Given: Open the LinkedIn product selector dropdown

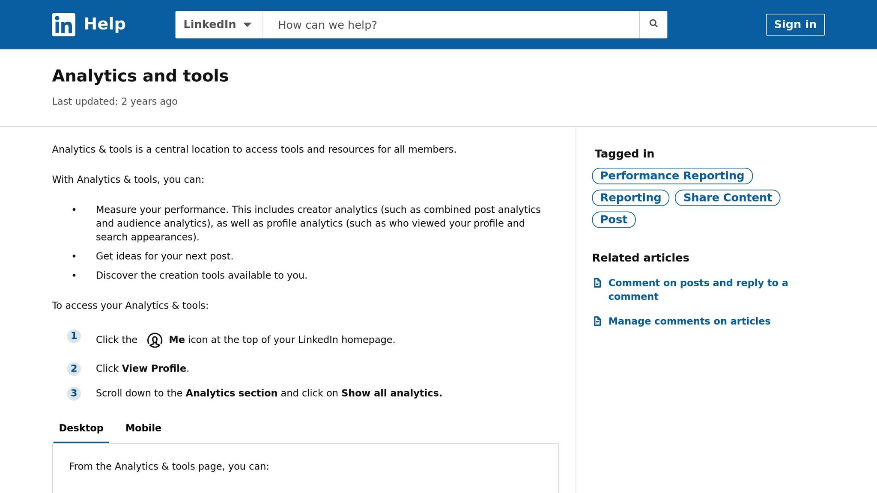Looking at the screenshot, I should [x=218, y=24].
